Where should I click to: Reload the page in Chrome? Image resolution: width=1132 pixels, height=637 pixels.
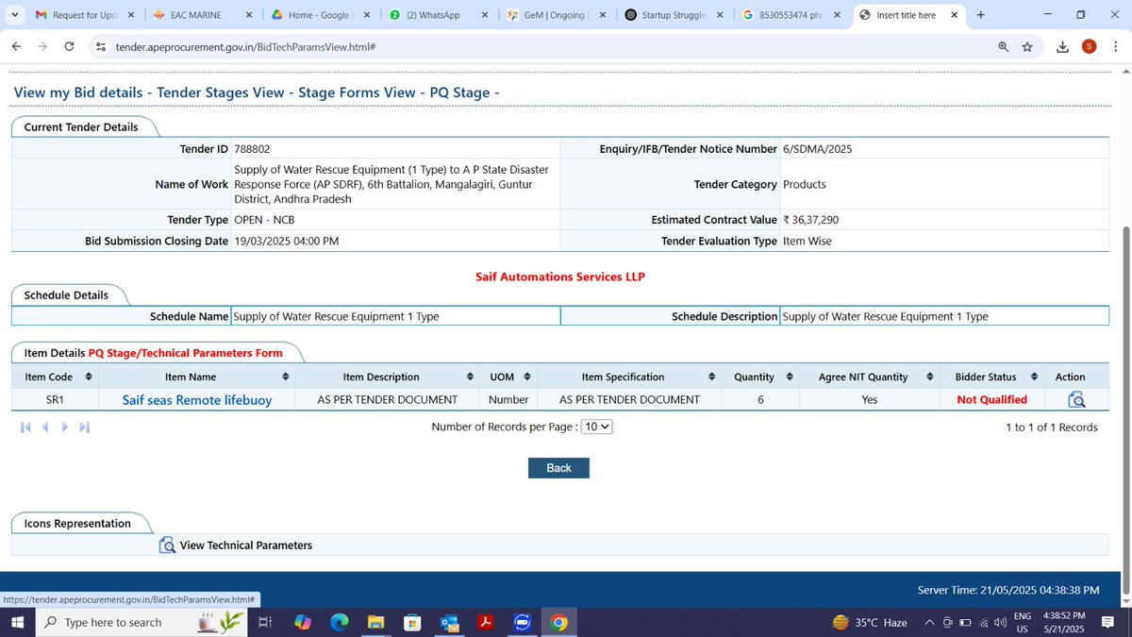tap(69, 46)
